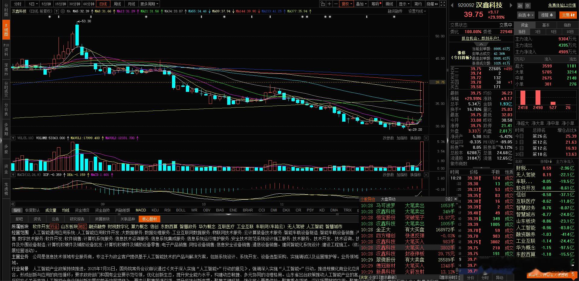Viewport: 579px width, 281px height.
Task: Open help via the question-mark icon on volume panel
Action: point(13,138)
